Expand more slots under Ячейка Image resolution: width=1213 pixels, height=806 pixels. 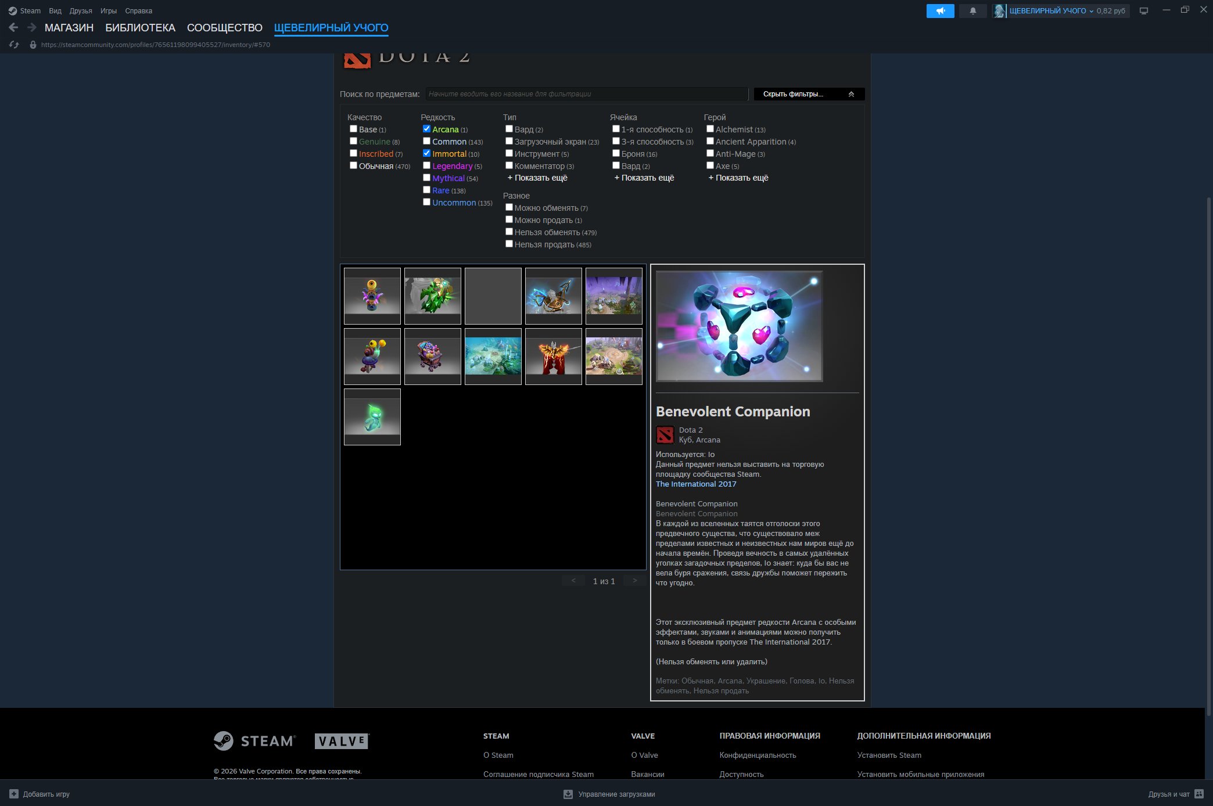644,178
